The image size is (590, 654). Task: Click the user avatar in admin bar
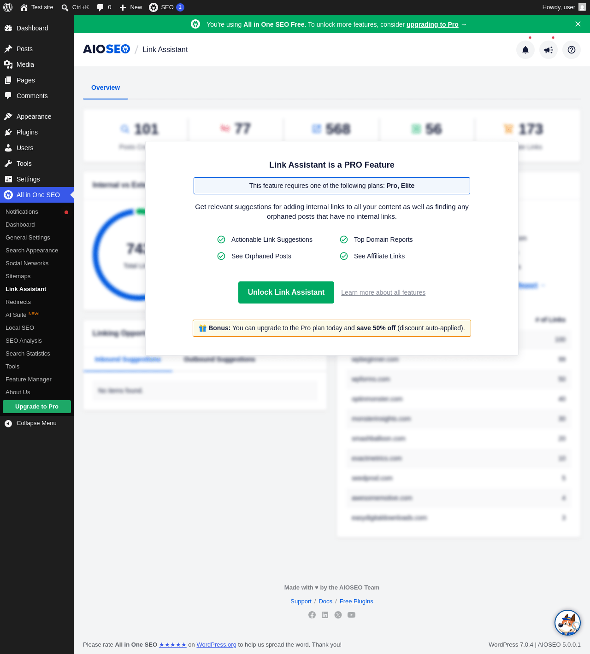click(582, 7)
